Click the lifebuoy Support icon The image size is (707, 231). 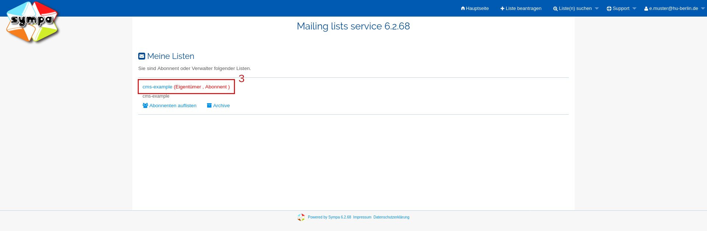(609, 8)
